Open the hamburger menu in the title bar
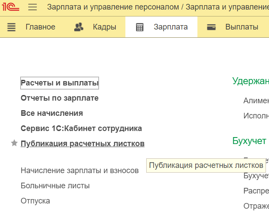The width and height of the screenshot is (269, 213). point(33,7)
